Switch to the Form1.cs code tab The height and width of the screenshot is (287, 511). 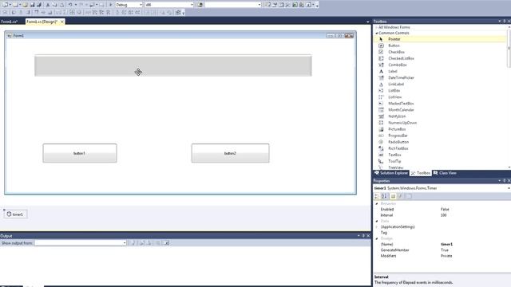(x=9, y=22)
